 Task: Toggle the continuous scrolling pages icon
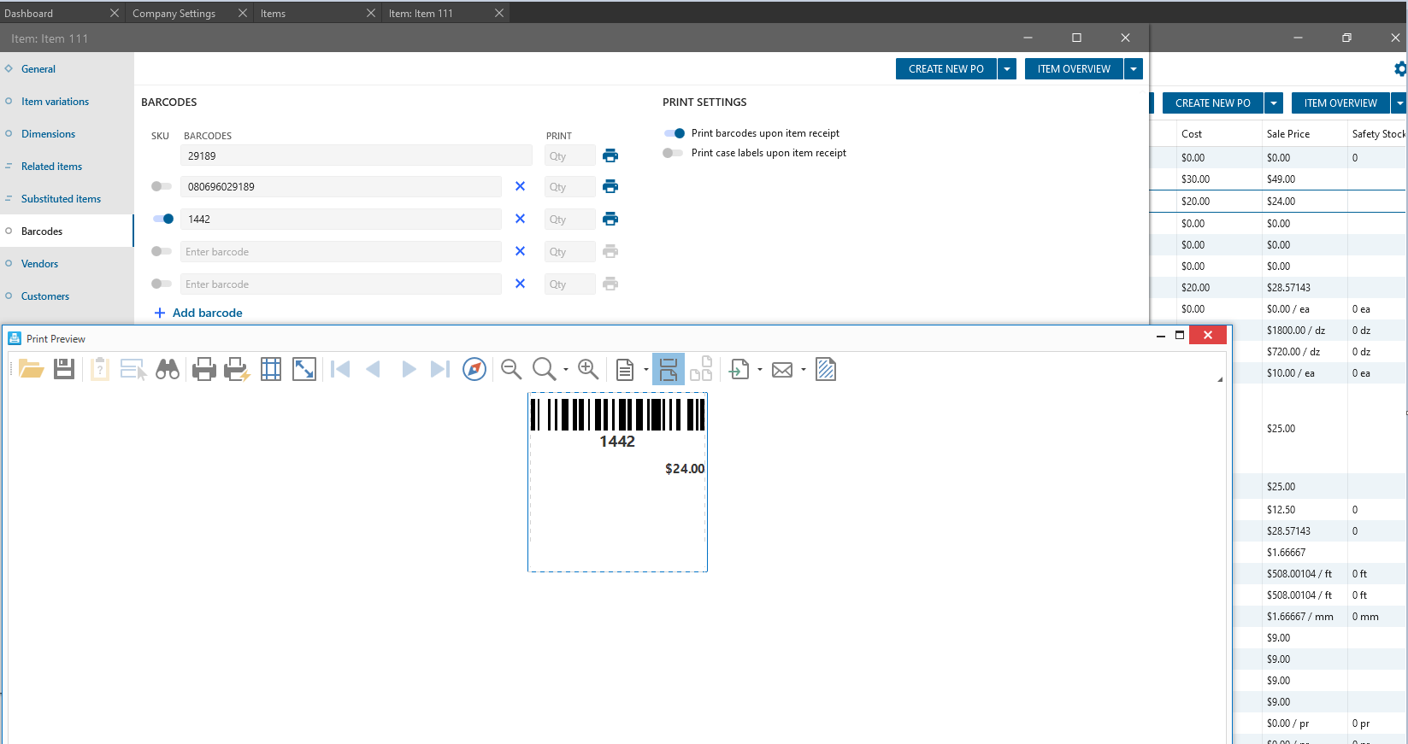click(669, 369)
